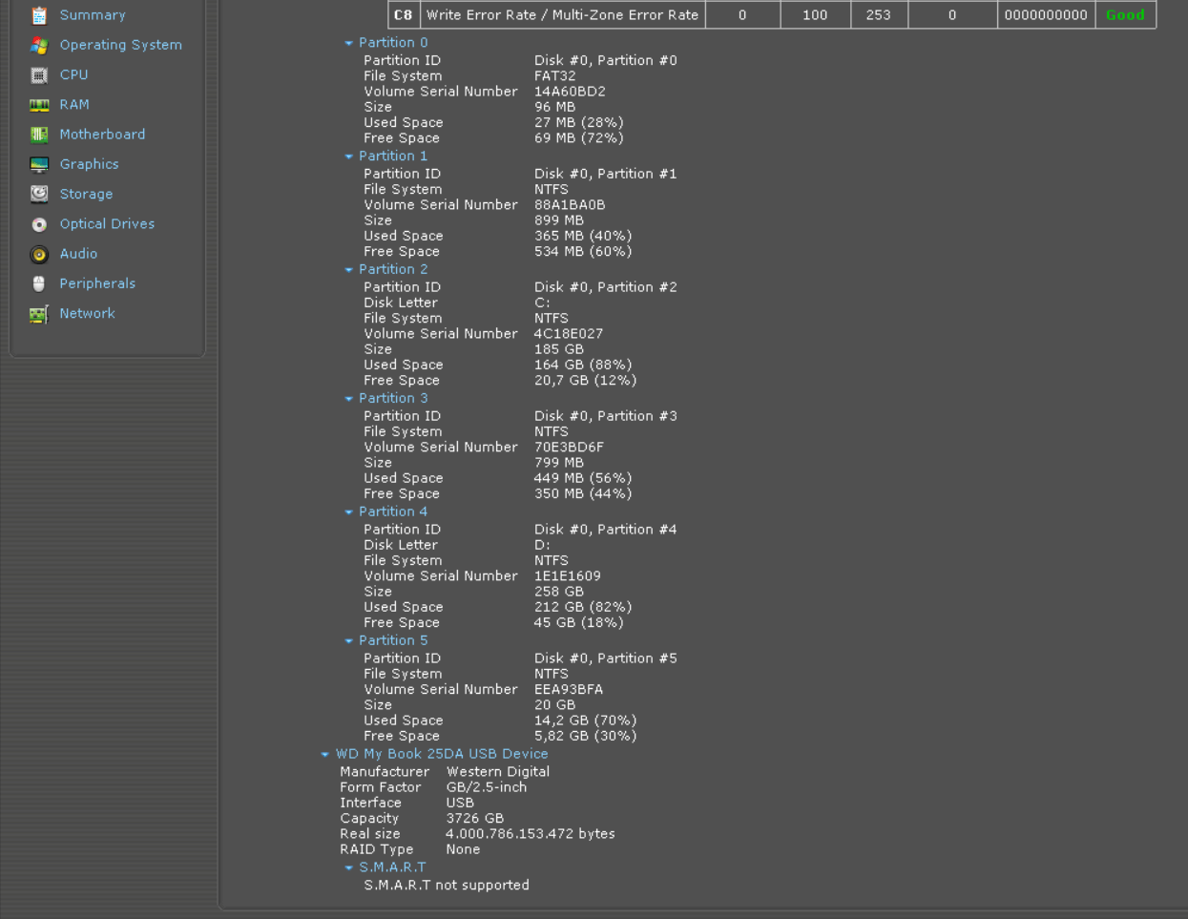This screenshot has height=919, width=1188.
Task: Click the Partition 0 heading
Action: (x=393, y=43)
